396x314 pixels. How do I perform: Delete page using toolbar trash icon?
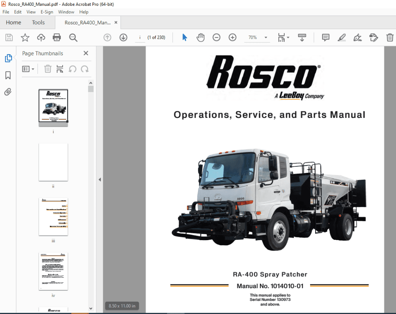point(390,38)
